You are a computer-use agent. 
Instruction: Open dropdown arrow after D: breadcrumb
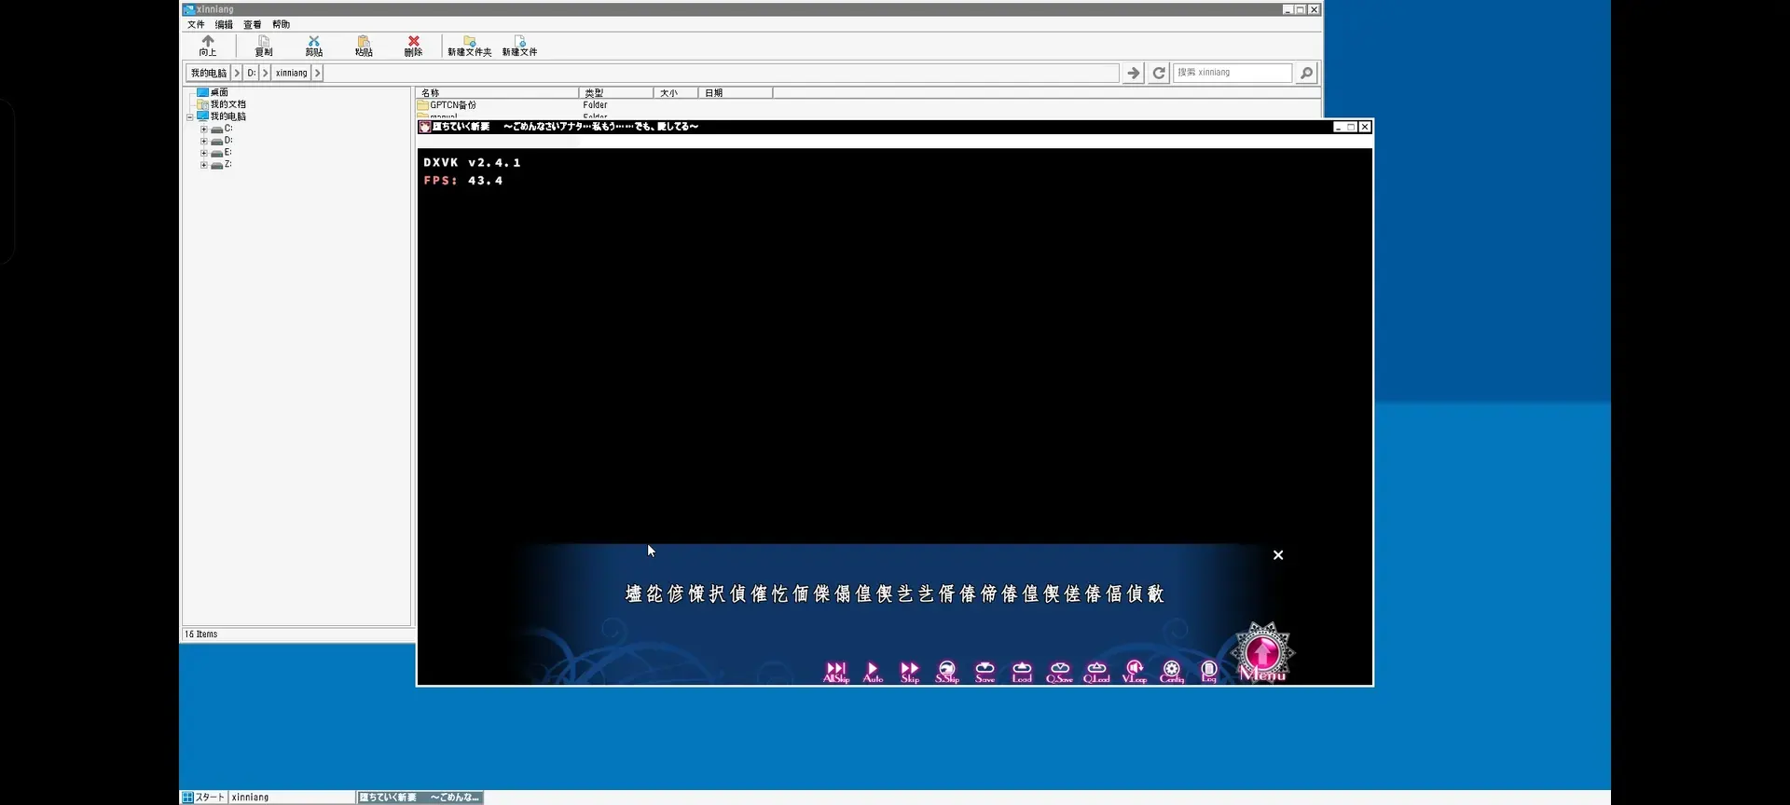coord(266,73)
